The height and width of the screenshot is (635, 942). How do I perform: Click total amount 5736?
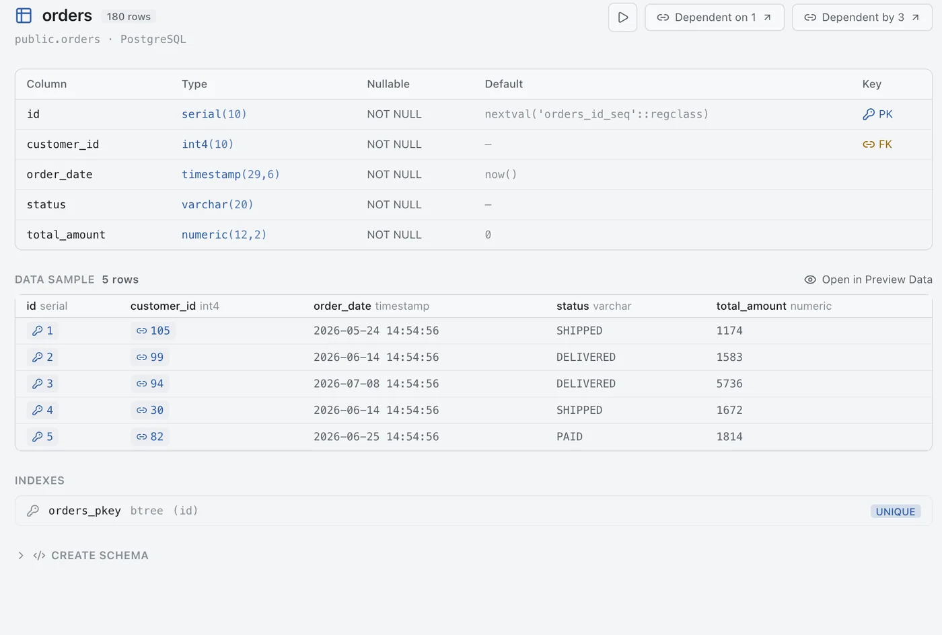(x=729, y=384)
